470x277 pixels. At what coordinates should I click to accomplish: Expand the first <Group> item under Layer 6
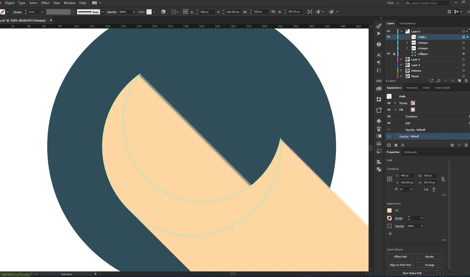407,43
